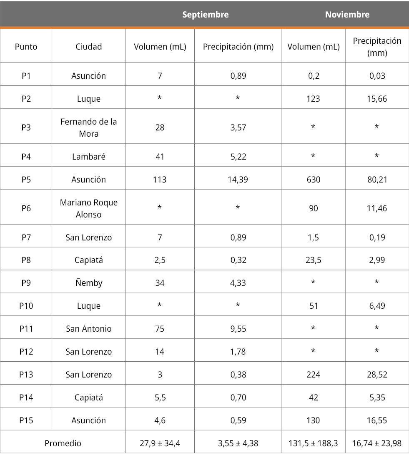Select the 224 volume value

(314, 375)
